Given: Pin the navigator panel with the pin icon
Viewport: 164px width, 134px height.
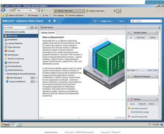Looking at the screenshot, I should [x=36, y=28].
